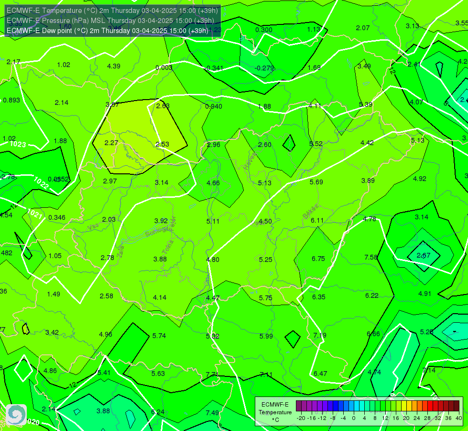Screen dimensions: 468x431
Task: Click the 1.49 dew point value
Action: pyautogui.click(x=54, y=294)
